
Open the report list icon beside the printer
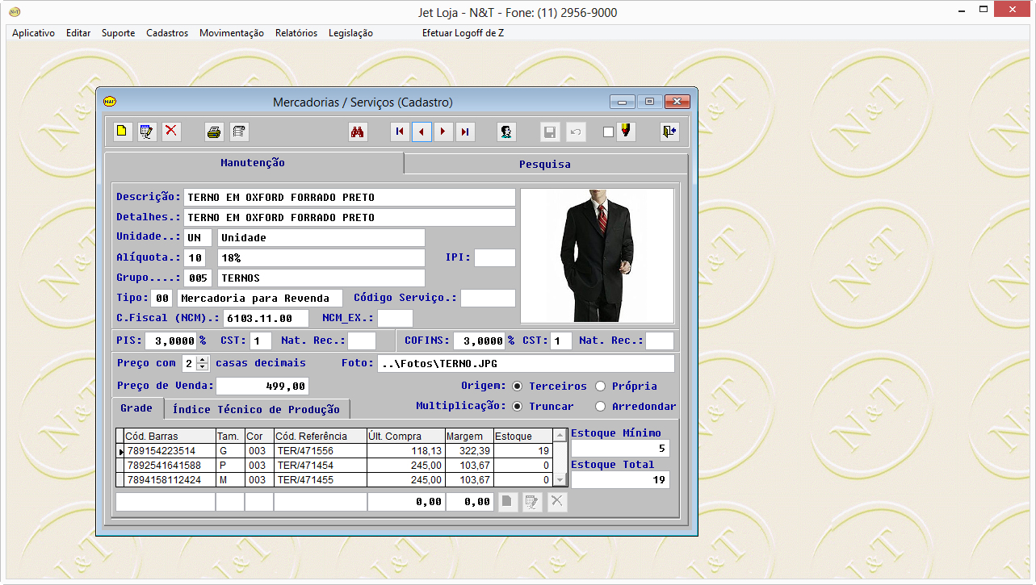tap(239, 132)
